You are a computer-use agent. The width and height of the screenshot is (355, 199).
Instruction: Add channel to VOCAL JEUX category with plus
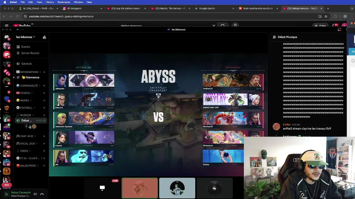click(44, 144)
